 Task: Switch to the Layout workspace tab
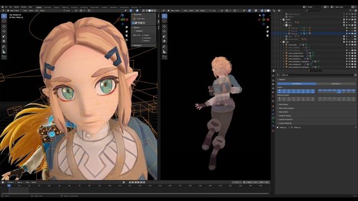pos(39,7)
